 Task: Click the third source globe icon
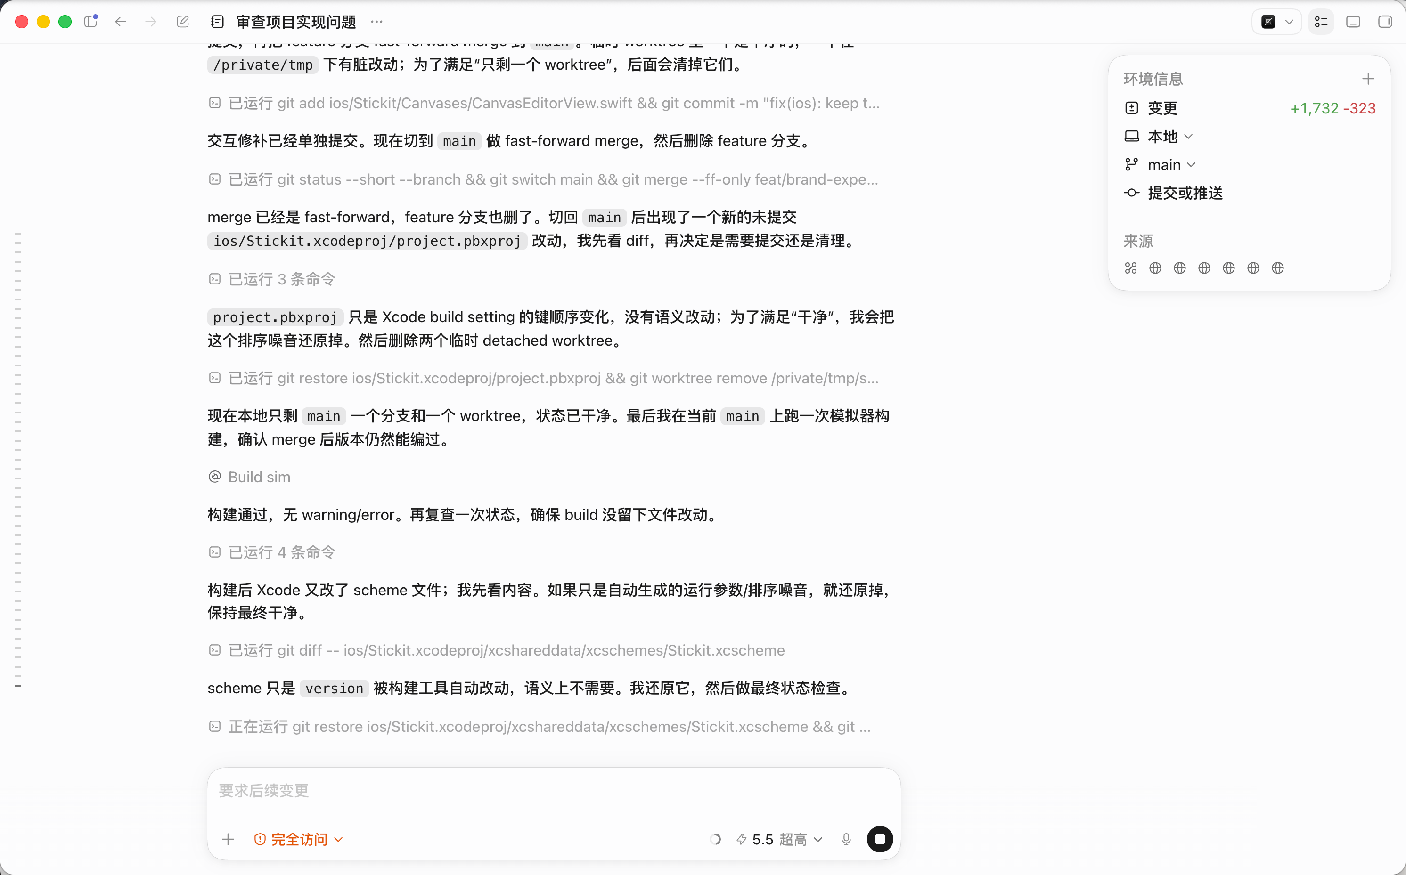pos(1180,268)
